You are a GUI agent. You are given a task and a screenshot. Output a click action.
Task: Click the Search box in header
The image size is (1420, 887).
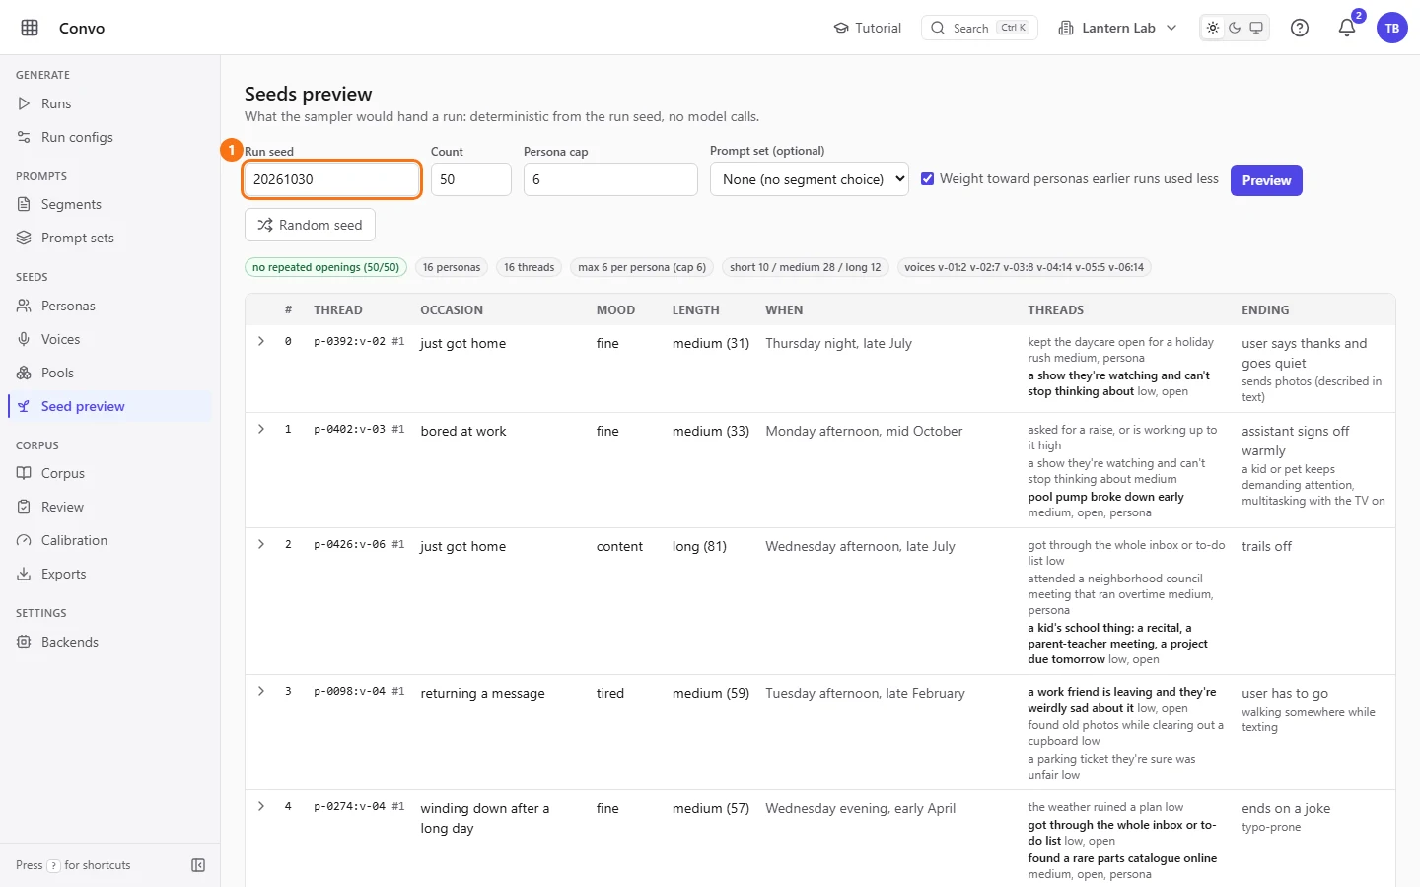tap(978, 28)
